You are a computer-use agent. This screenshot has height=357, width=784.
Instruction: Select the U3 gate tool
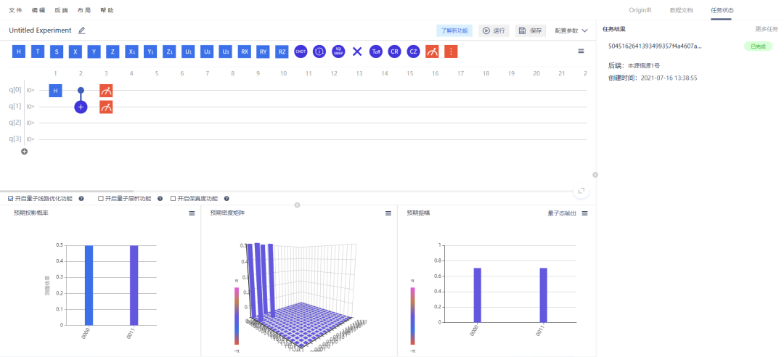(226, 52)
